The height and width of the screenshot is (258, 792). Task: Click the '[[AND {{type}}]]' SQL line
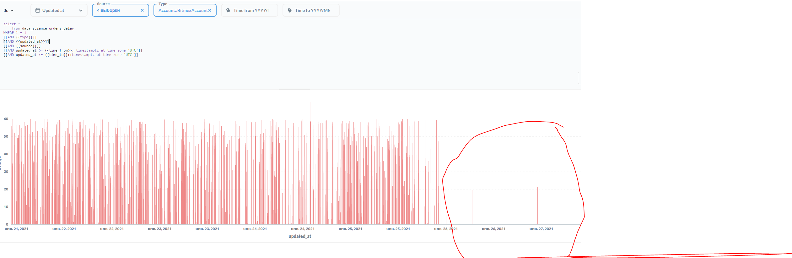point(20,37)
